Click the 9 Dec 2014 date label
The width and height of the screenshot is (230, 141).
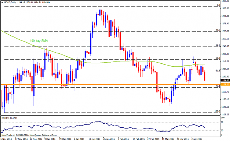pos(50,139)
